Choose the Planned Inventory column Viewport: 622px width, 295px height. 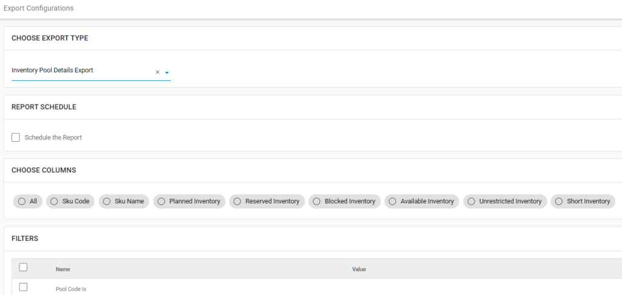pos(190,201)
